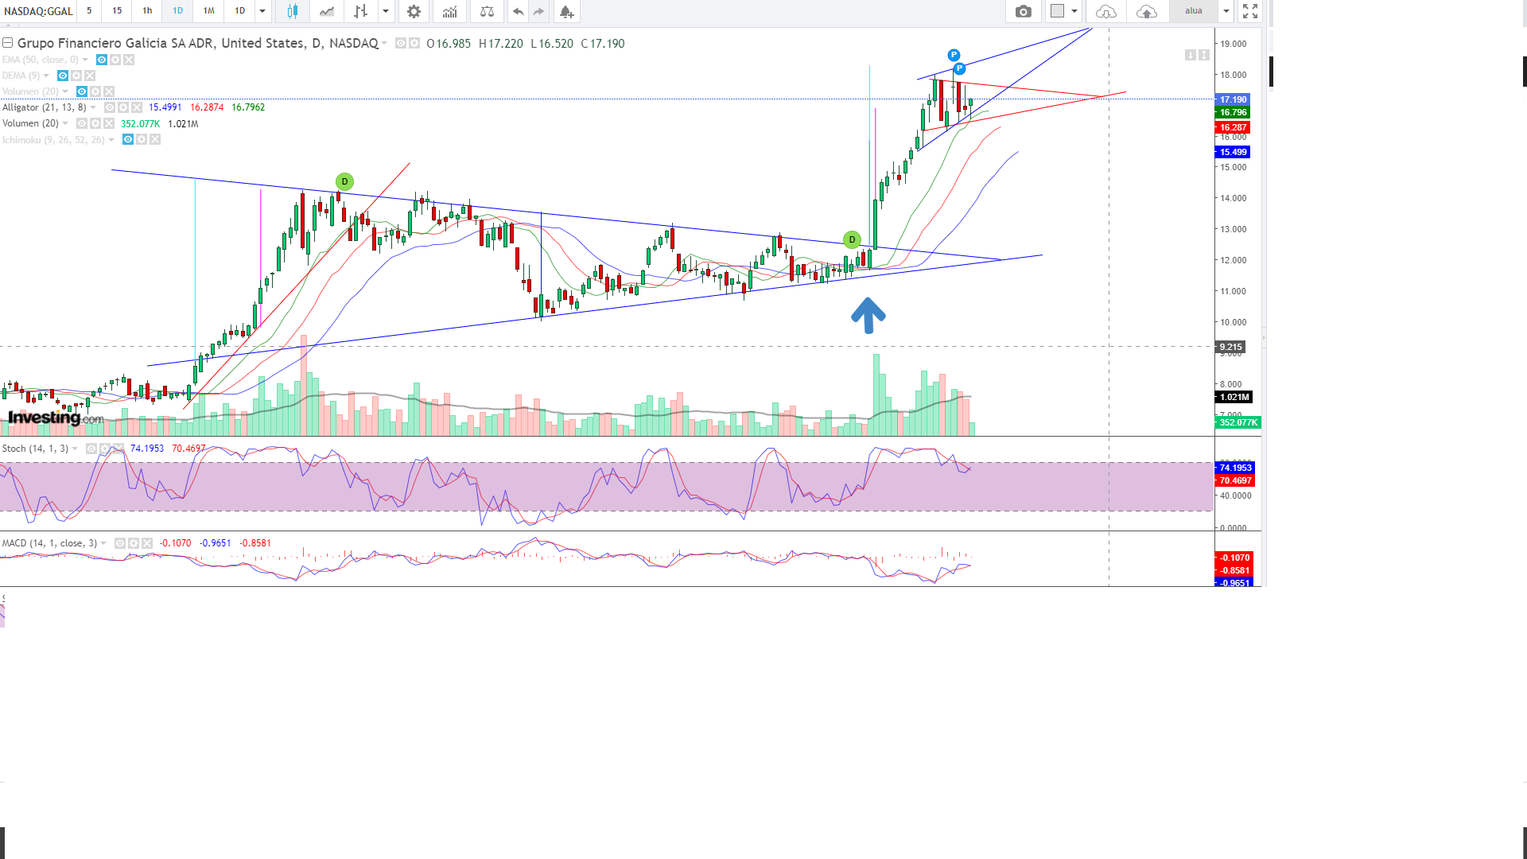Image resolution: width=1527 pixels, height=859 pixels.
Task: Remove EMA (50) indicator
Action: [129, 60]
